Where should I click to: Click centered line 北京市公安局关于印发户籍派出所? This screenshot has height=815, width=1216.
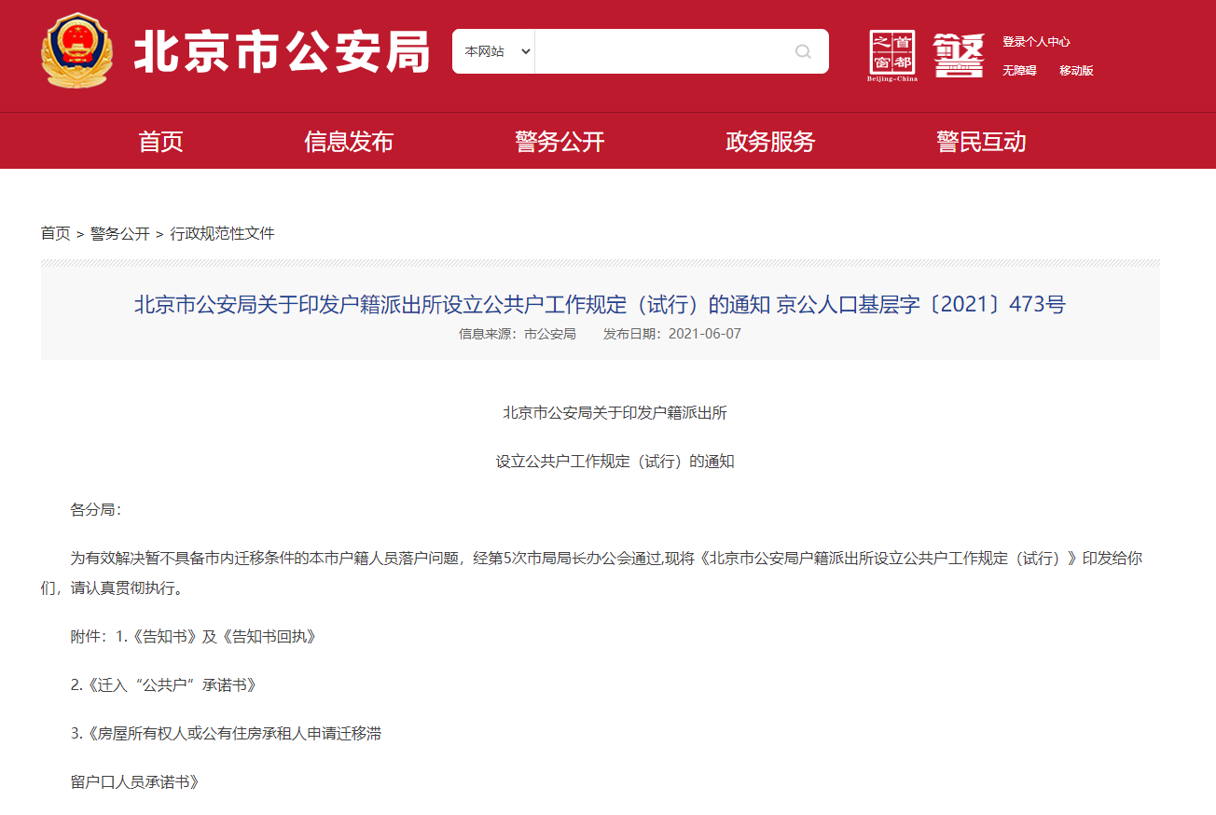coord(615,413)
